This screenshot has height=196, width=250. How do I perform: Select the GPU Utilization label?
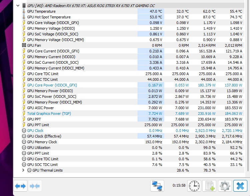pos(39,148)
